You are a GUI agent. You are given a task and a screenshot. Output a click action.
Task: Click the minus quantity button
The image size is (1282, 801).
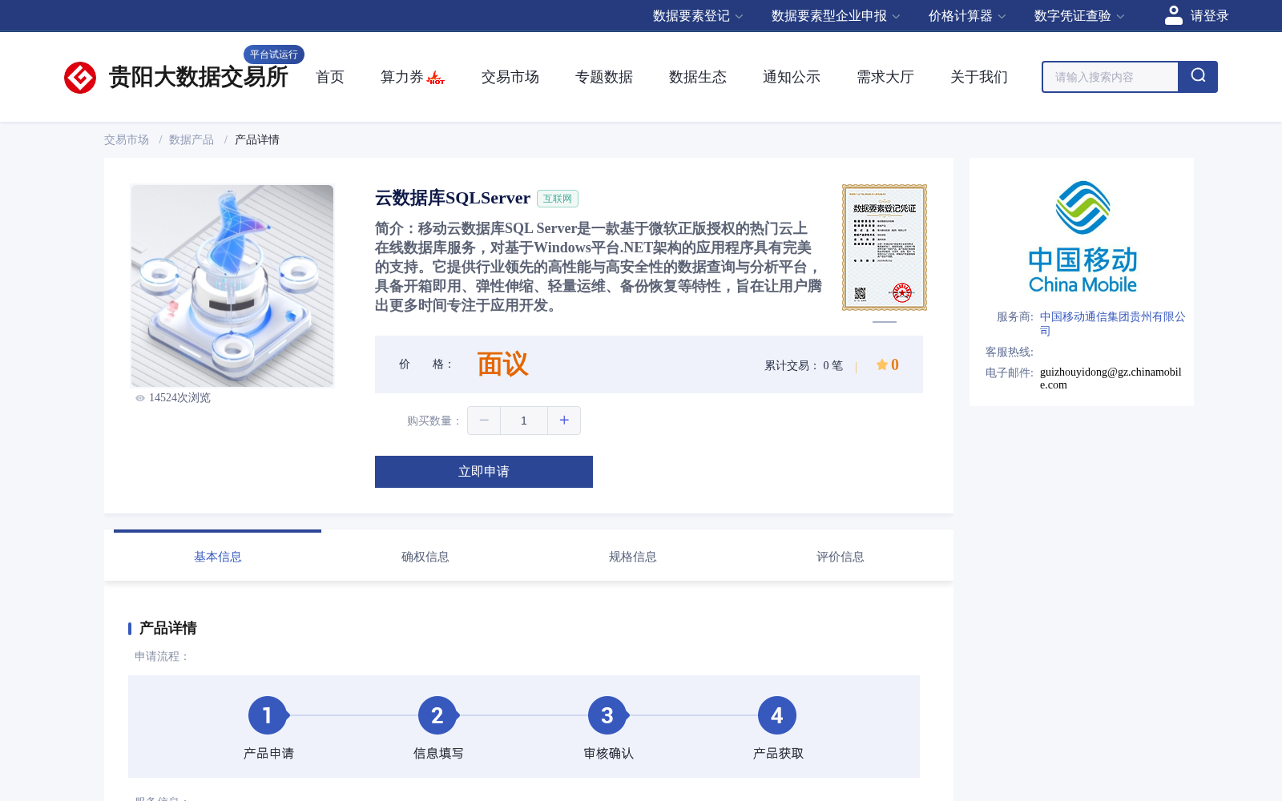tap(484, 421)
